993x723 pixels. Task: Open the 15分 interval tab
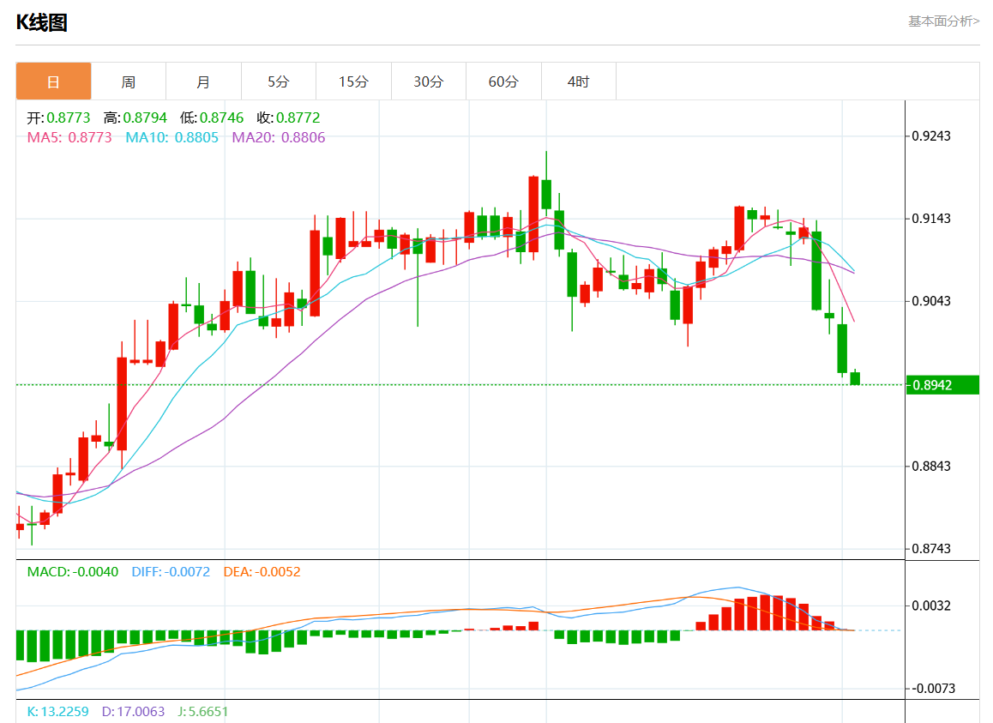353,81
